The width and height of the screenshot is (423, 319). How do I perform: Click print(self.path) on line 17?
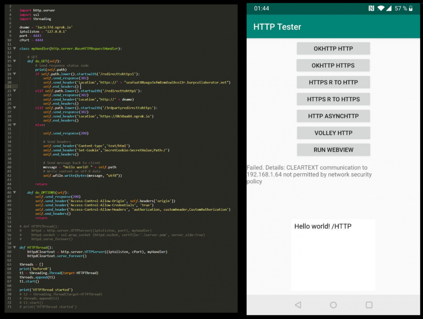[51, 70]
